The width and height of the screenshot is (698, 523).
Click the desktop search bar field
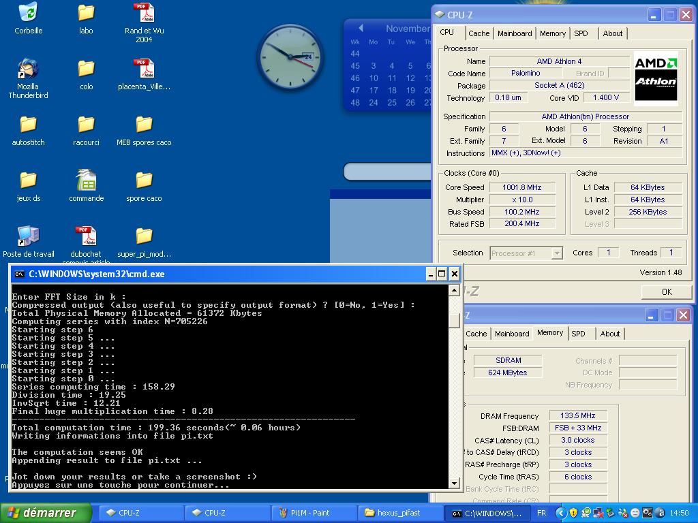pos(387,172)
